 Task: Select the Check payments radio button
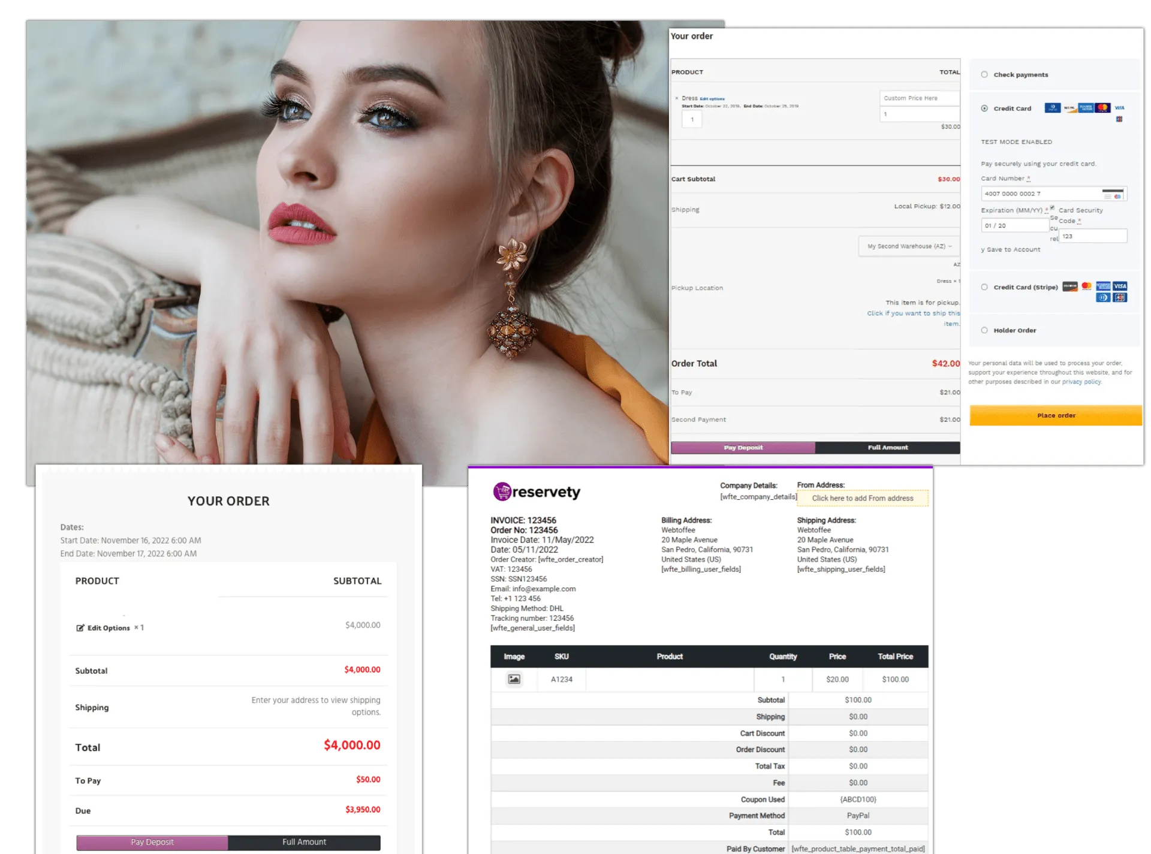pos(984,74)
